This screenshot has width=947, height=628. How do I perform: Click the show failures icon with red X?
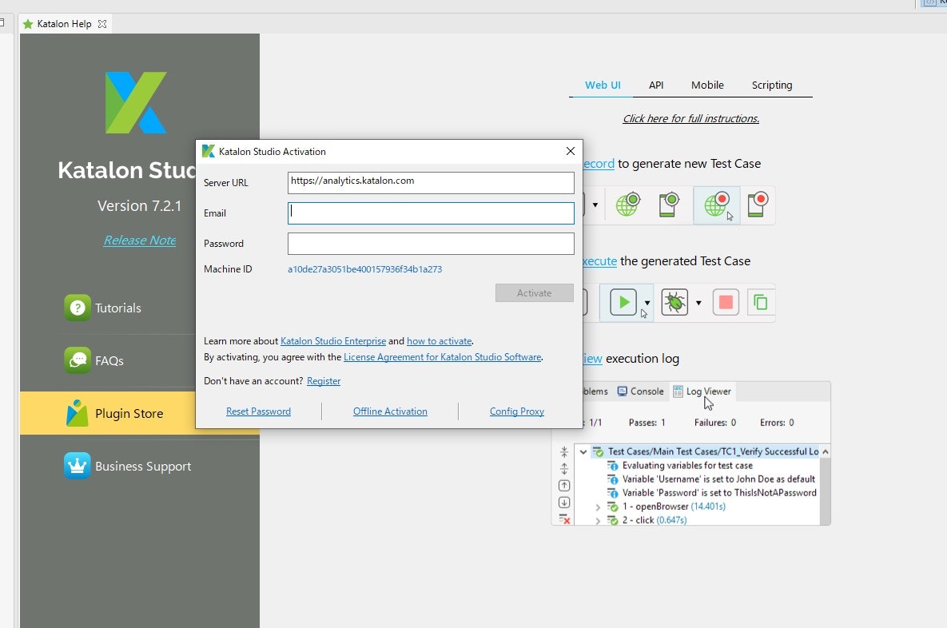pos(564,519)
